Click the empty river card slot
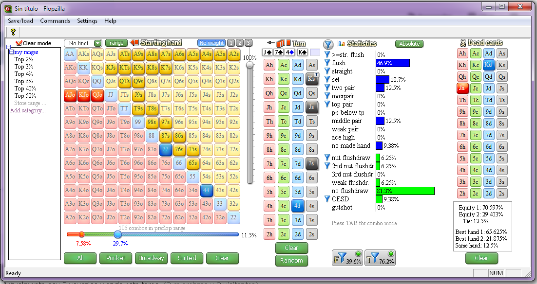537x284 pixels. 315,53
